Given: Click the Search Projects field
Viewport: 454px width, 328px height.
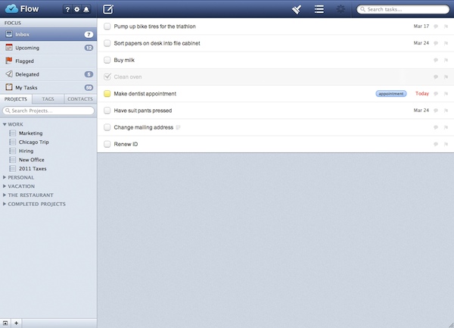Looking at the screenshot, I should click(48, 111).
